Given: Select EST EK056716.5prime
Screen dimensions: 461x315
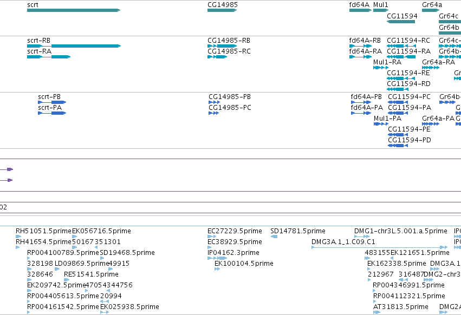Looking at the screenshot, I should (75, 237).
